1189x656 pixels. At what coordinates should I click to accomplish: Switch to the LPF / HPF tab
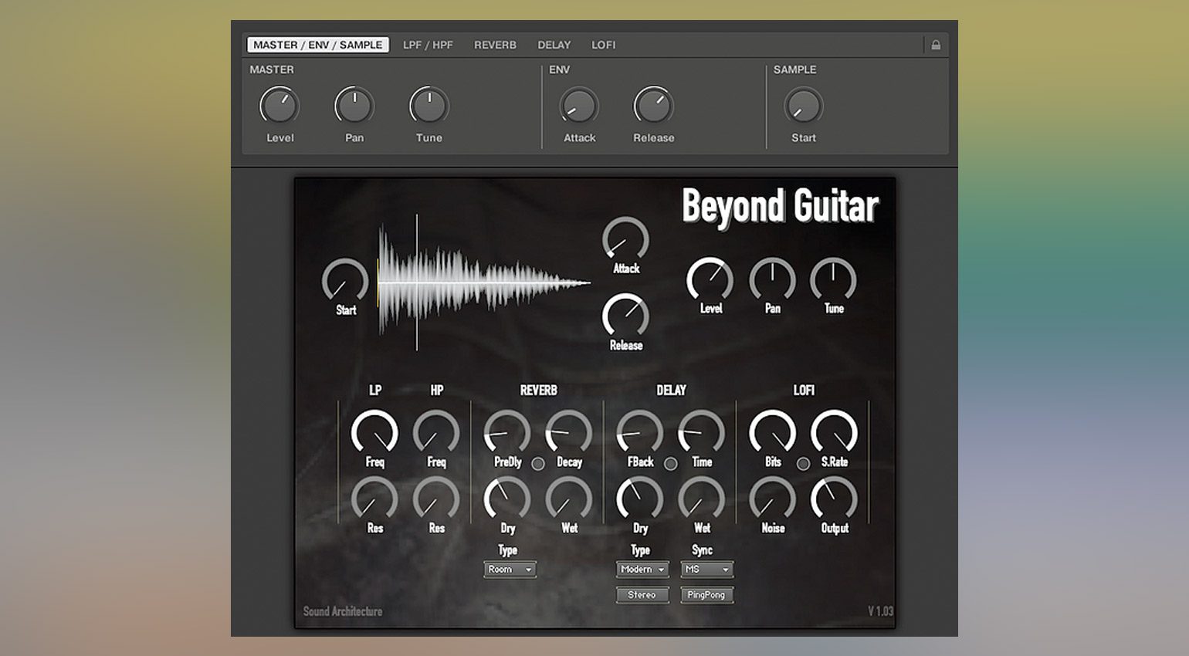point(428,45)
